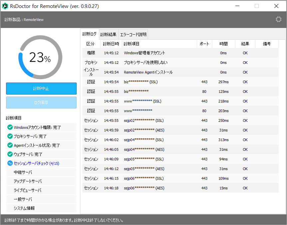287x225 pixels.
Task: Click the 時間 column header
Action: point(223,44)
